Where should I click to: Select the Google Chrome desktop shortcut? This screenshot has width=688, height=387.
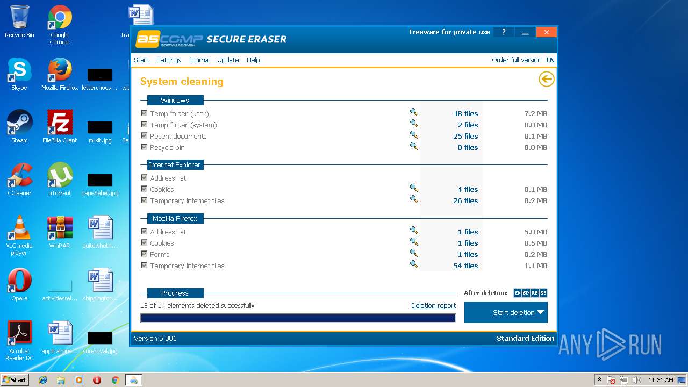point(60,25)
